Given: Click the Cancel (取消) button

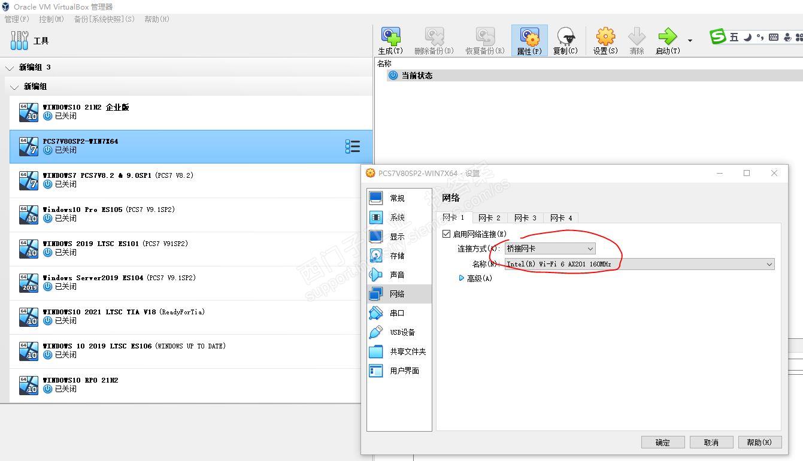Looking at the screenshot, I should [x=711, y=442].
